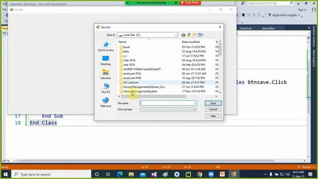The image size is (318, 179).
Task: Open Network in Save As sidebar
Action: [x=106, y=102]
